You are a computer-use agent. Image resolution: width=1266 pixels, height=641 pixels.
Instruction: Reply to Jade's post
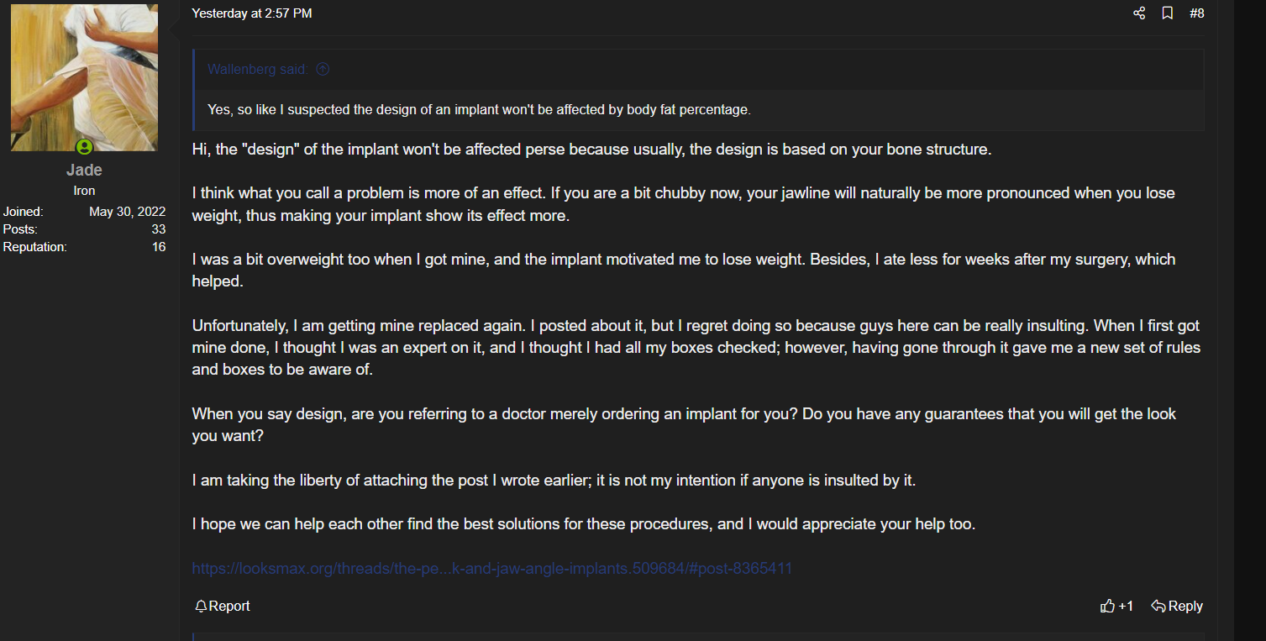point(1177,606)
